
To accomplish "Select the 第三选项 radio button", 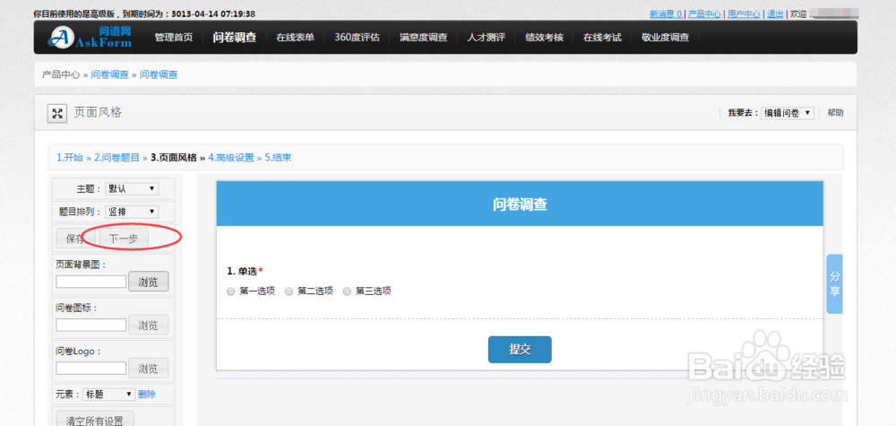I will pos(347,291).
